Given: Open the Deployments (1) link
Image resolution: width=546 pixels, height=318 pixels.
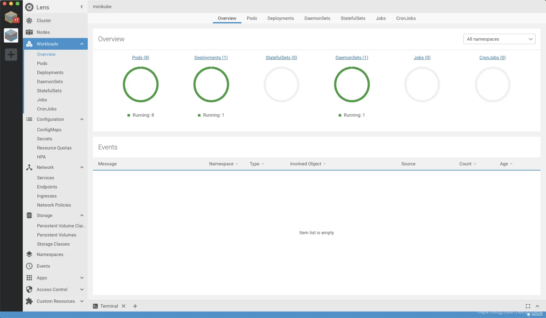Looking at the screenshot, I should tap(211, 57).
